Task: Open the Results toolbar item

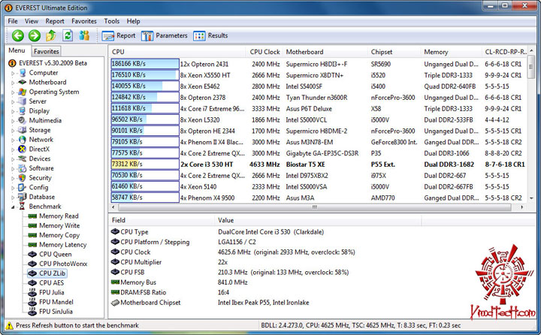Action: coord(210,35)
